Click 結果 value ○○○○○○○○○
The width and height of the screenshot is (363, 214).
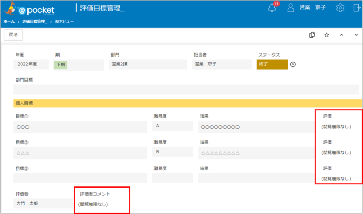256,127
